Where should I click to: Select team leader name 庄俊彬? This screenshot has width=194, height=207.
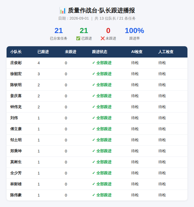[16, 63]
